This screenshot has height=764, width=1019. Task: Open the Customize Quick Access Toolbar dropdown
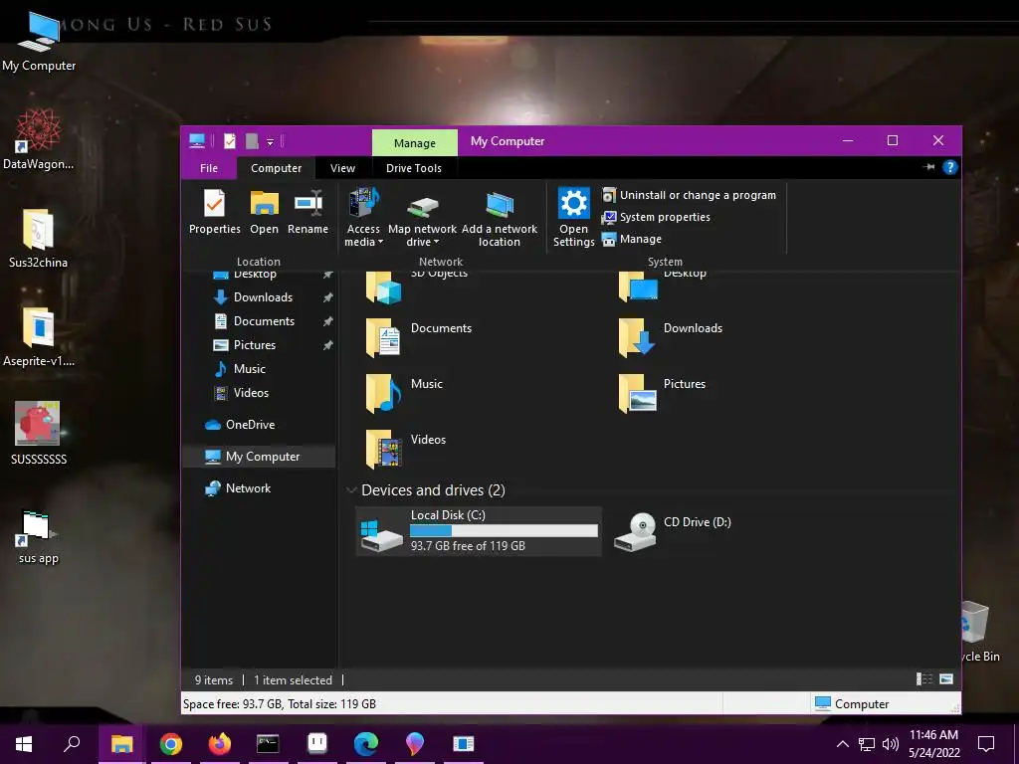[x=271, y=141]
